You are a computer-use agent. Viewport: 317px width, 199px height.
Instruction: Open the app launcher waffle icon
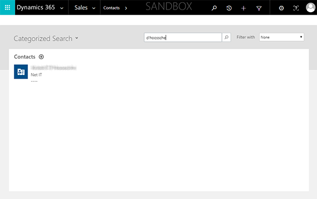pos(7,7)
